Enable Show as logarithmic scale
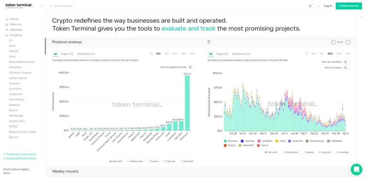Viewport: 366px width, 177px height. pyautogui.click(x=192, y=67)
